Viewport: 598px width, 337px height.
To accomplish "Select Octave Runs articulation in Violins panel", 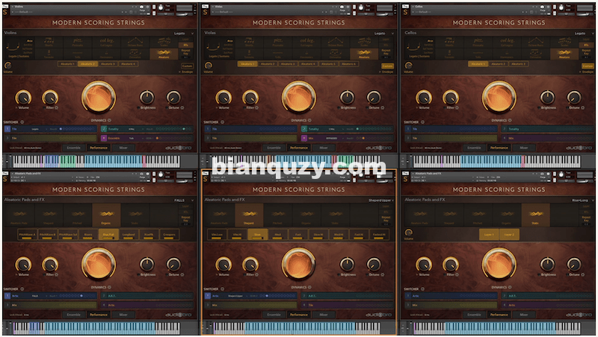I will [x=135, y=42].
